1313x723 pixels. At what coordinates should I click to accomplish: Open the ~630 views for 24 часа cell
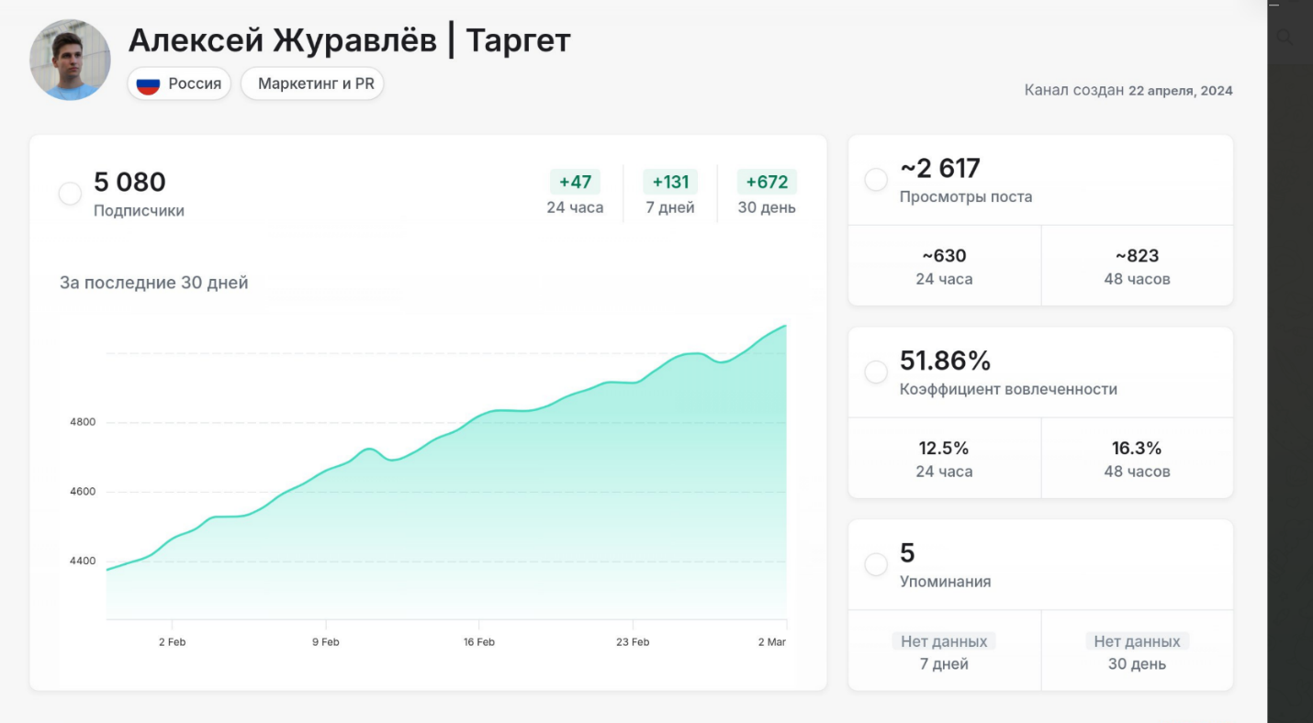click(x=944, y=266)
